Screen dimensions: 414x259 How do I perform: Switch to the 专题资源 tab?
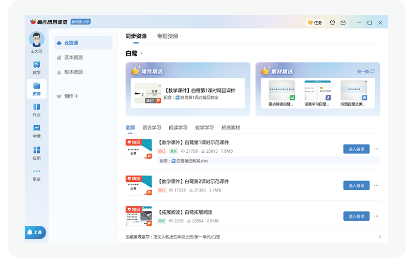pos(168,36)
